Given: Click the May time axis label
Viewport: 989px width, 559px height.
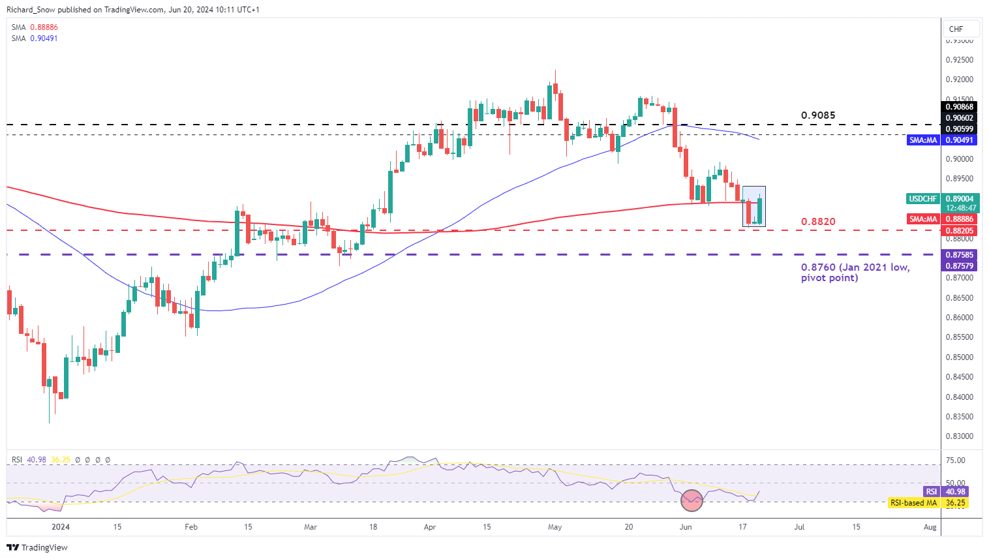Looking at the screenshot, I should (x=555, y=527).
